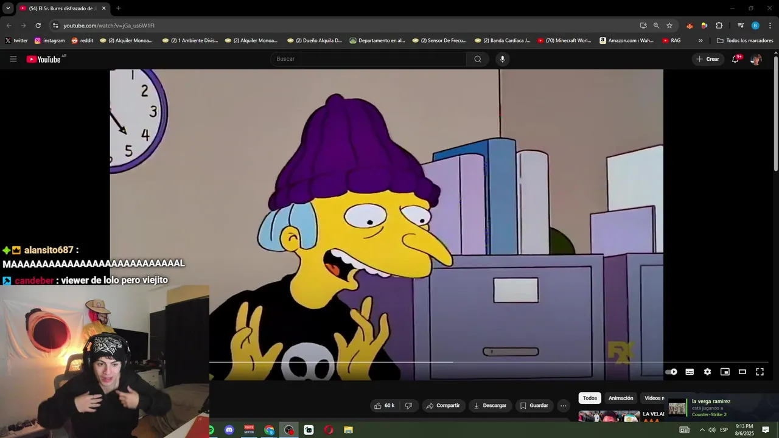Select the Animación filter chip
The width and height of the screenshot is (779, 438).
(x=621, y=398)
